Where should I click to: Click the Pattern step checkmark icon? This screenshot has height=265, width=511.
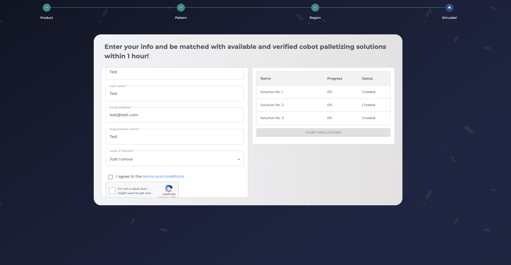point(181,8)
